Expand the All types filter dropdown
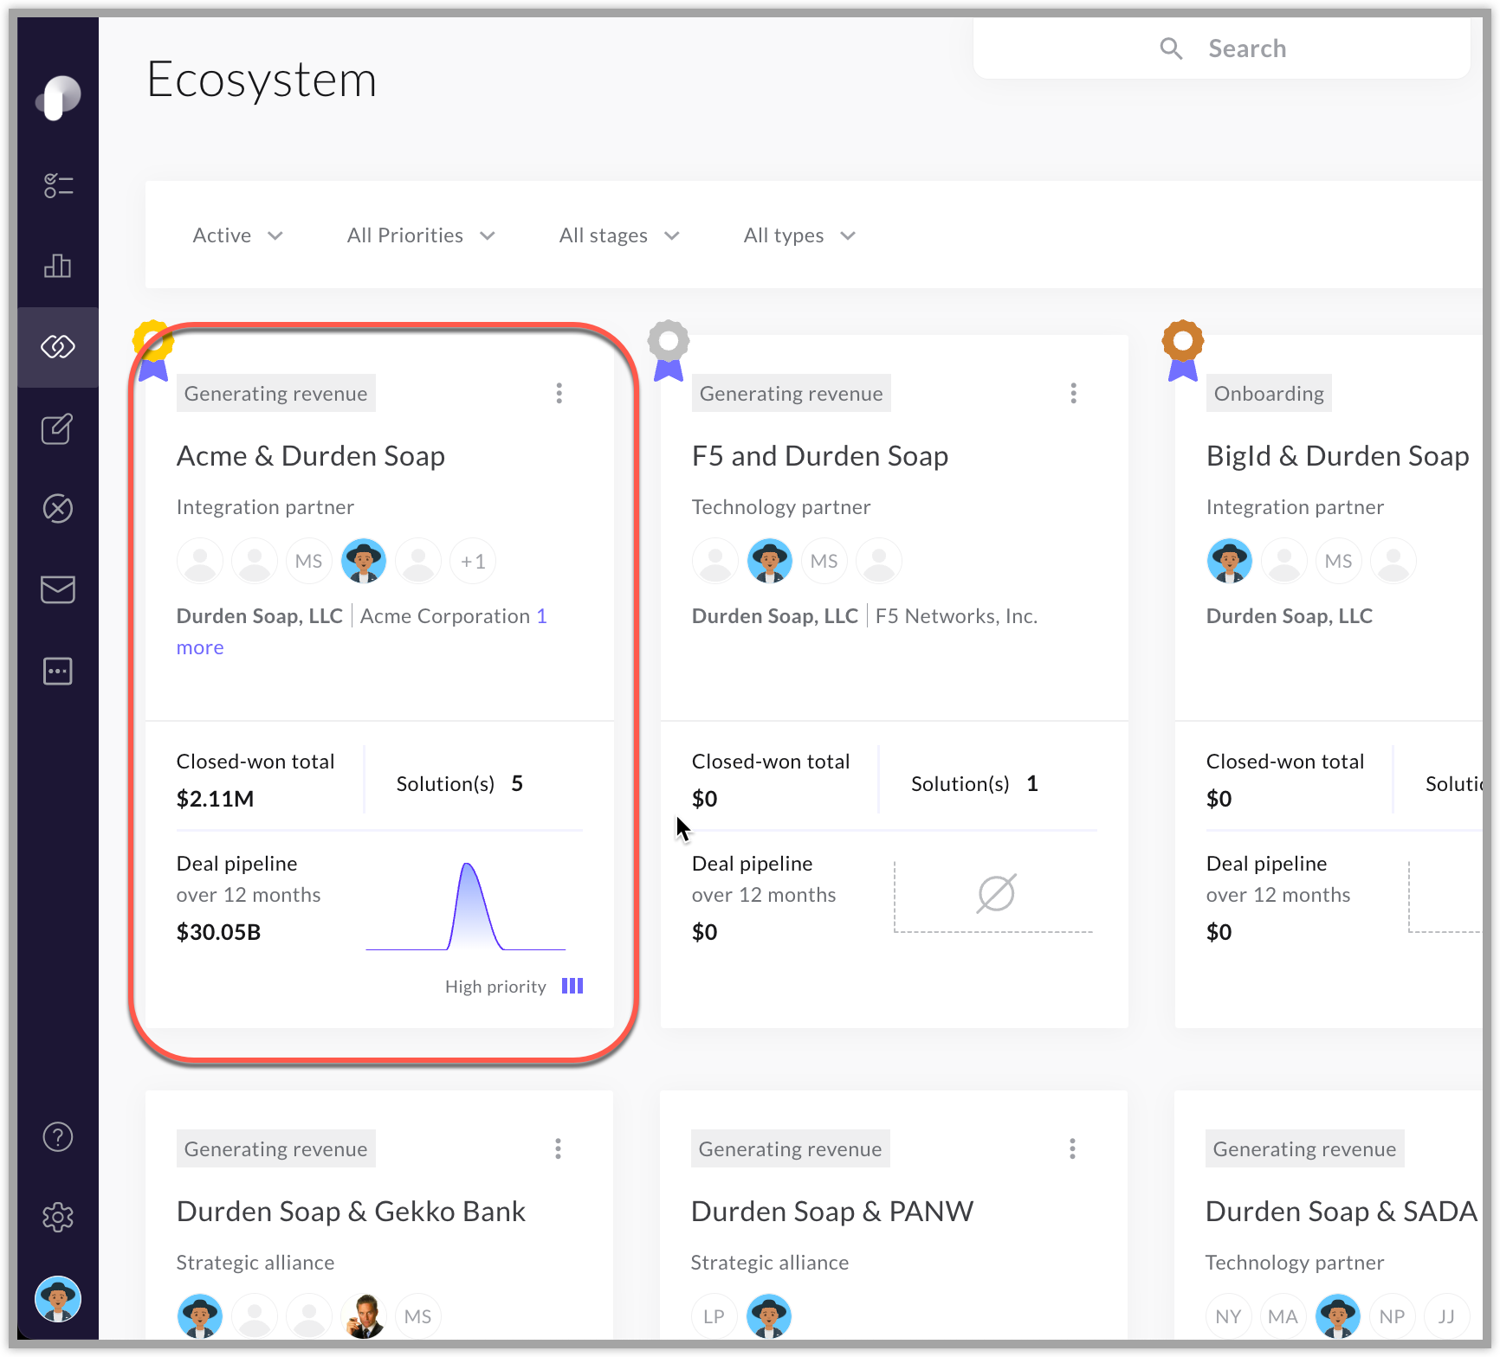 [x=799, y=235]
